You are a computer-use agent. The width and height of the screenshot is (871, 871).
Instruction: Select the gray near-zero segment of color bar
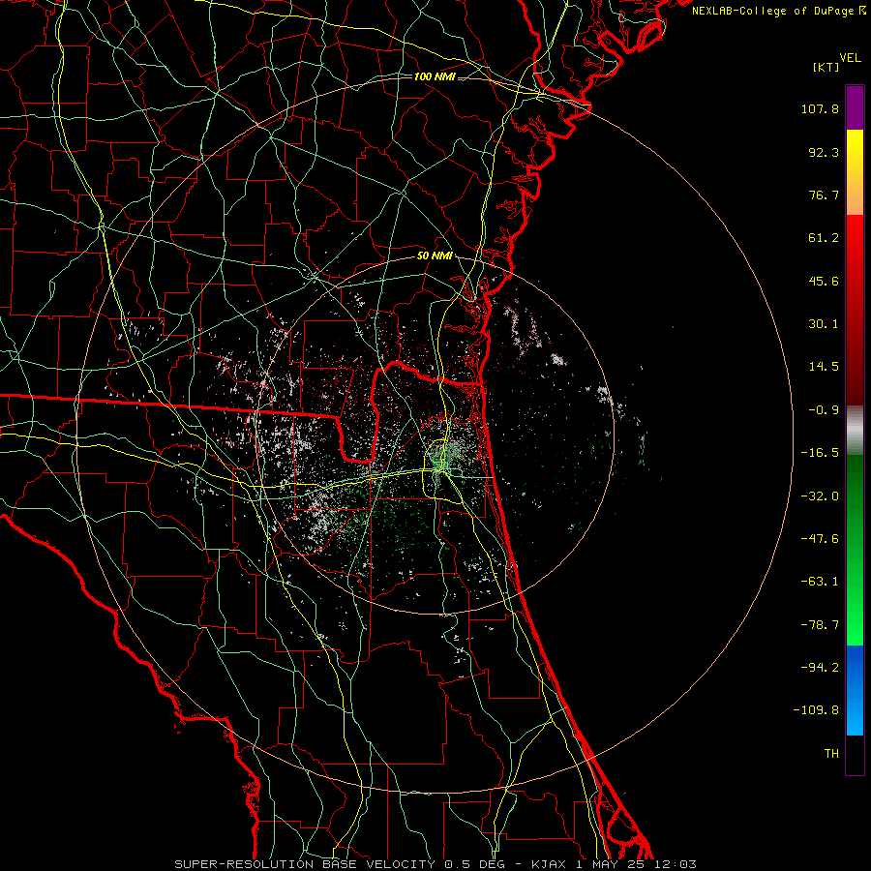[855, 431]
